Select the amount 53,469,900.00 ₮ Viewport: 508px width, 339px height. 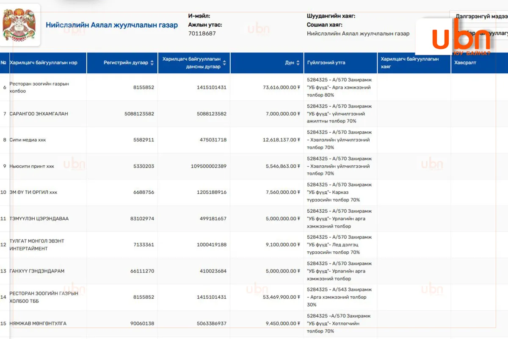click(282, 297)
